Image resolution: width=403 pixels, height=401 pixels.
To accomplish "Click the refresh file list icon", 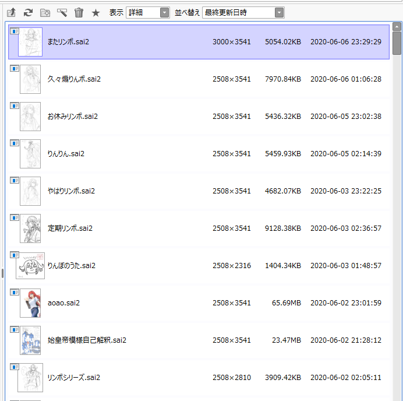I will [27, 12].
